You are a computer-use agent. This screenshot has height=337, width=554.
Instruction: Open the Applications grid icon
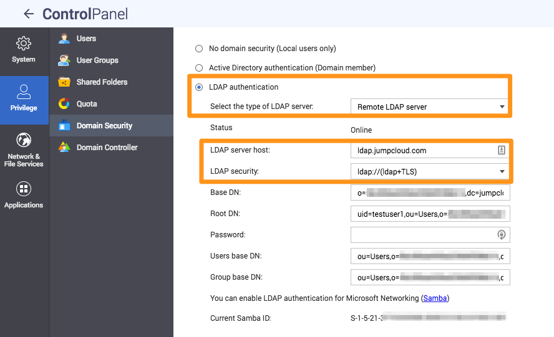24,189
